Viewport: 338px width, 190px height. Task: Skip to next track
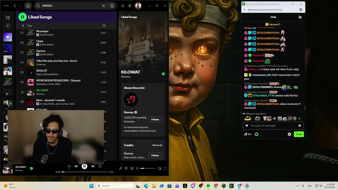tap(93, 166)
